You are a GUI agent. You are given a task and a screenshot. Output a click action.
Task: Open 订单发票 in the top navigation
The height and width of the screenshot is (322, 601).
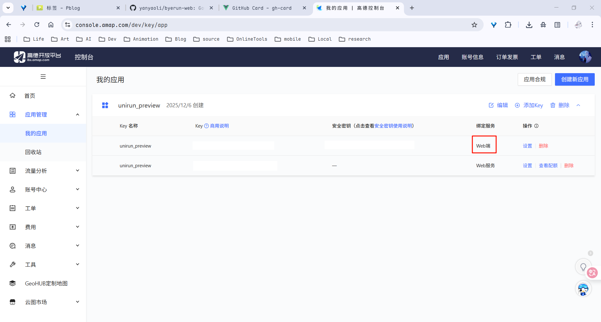click(507, 57)
